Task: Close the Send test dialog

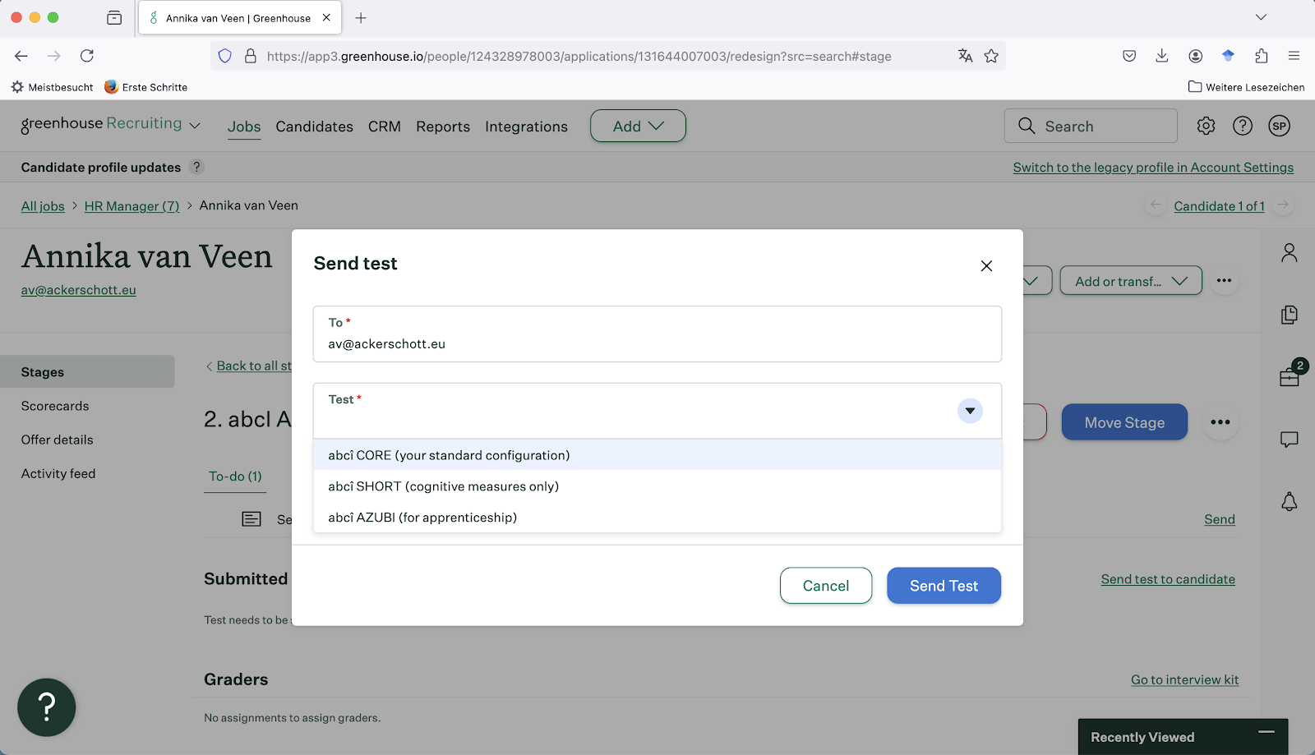Action: (x=986, y=266)
